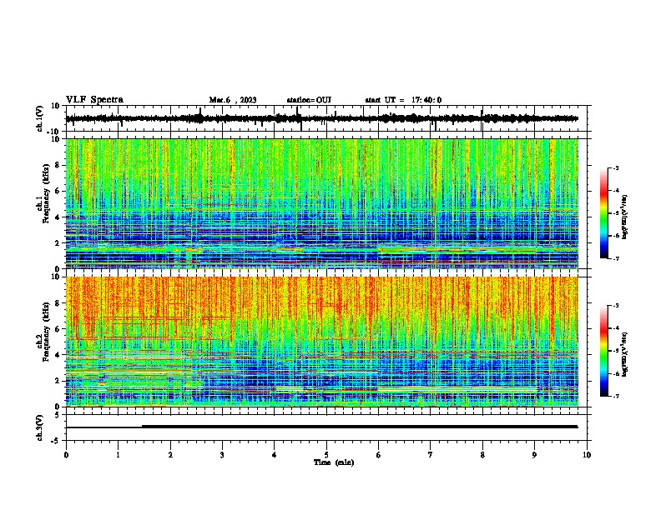
Task: Click time-axis tick label "6"
Action: 379,455
